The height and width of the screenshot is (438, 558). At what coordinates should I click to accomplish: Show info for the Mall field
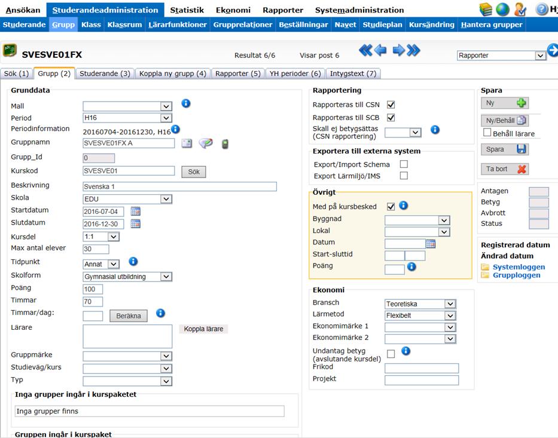(x=186, y=103)
